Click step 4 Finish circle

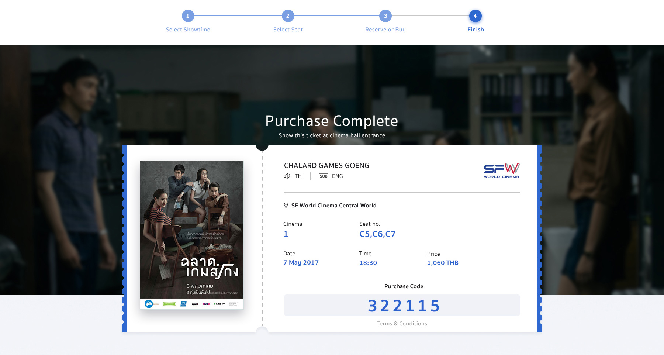475,16
